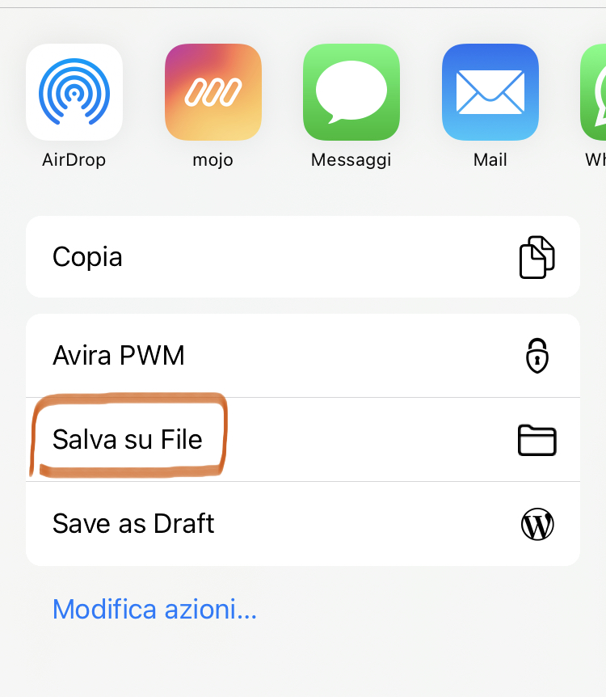The image size is (606, 697).
Task: Select the Copia action text
Action: [87, 257]
